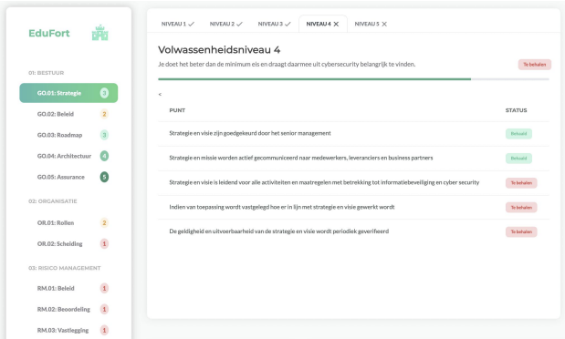Open GO.04: Architectuur sidebar item
565x339 pixels.
pyautogui.click(x=68, y=156)
